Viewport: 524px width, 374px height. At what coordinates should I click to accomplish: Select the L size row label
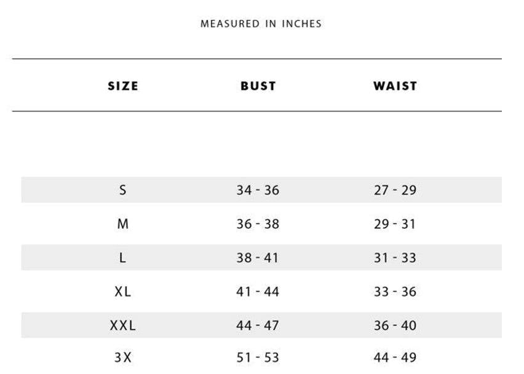(122, 258)
